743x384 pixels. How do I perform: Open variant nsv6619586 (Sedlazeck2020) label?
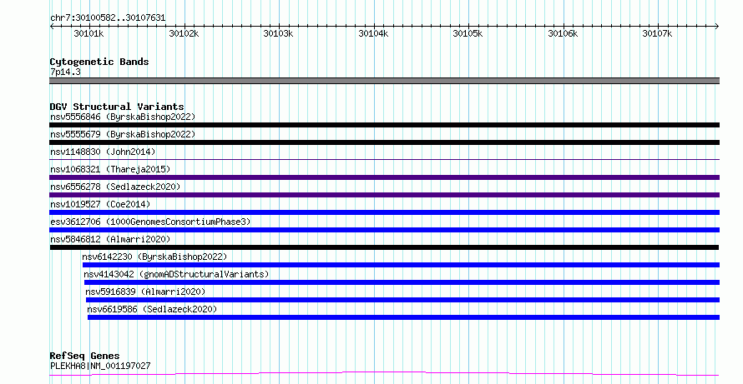click(x=152, y=309)
